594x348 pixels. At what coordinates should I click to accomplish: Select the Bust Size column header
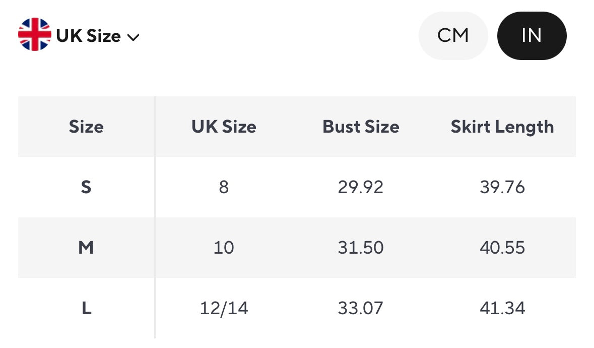[361, 127]
